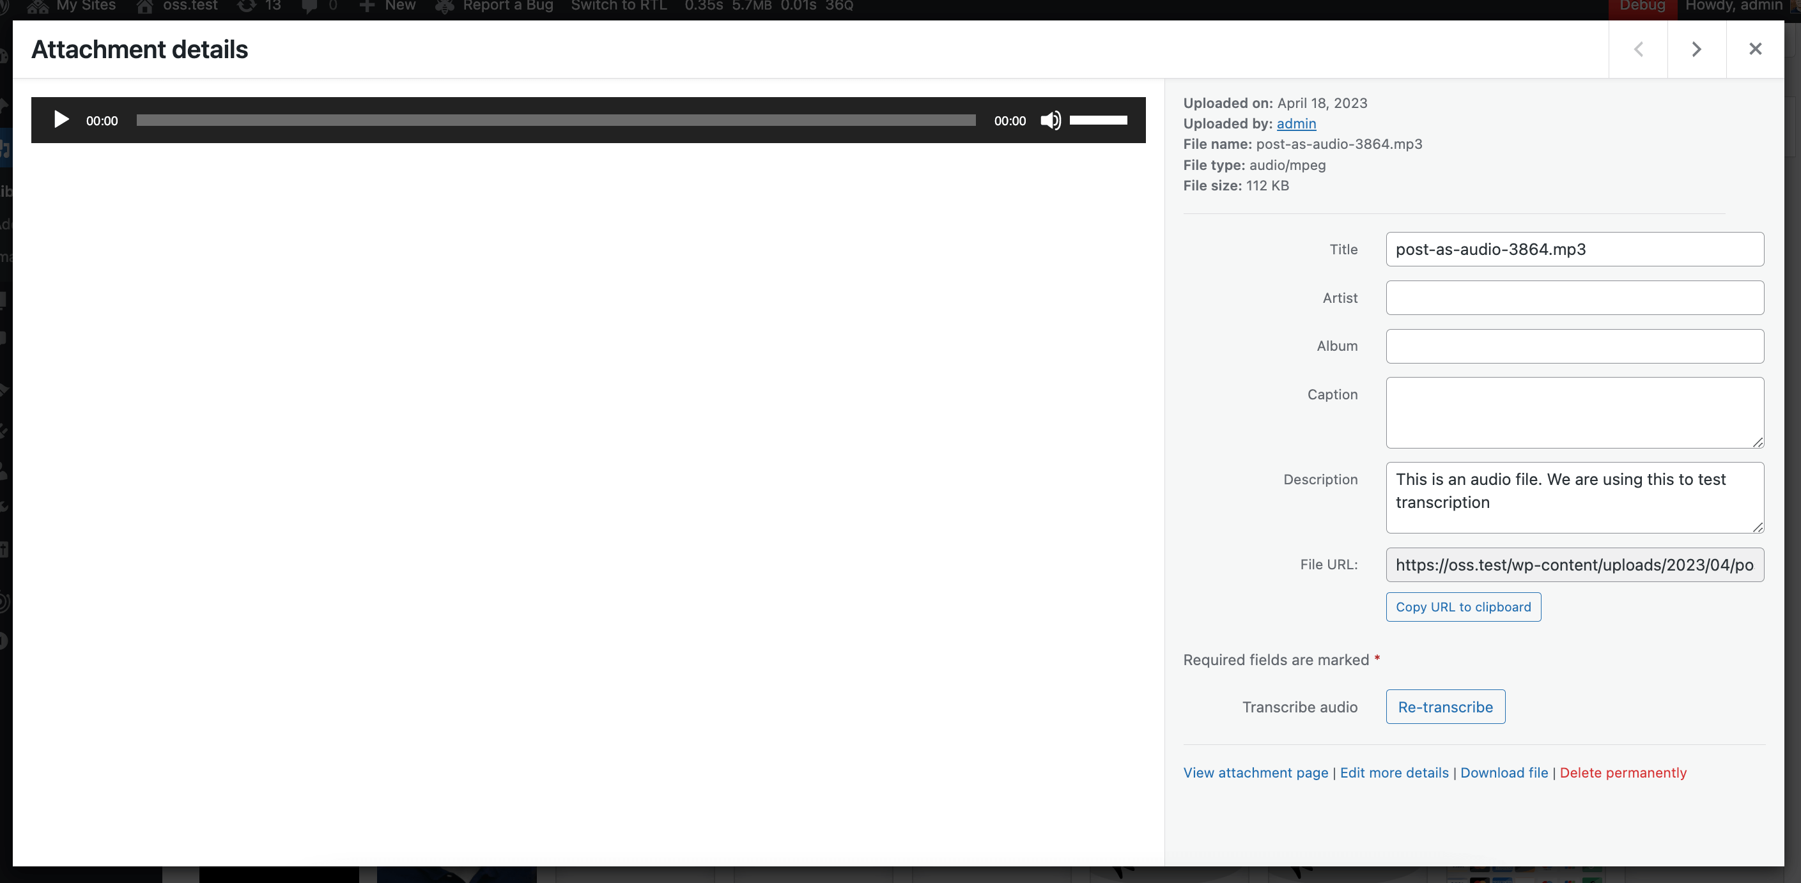Select the Caption textarea field
The image size is (1801, 883).
click(1573, 412)
